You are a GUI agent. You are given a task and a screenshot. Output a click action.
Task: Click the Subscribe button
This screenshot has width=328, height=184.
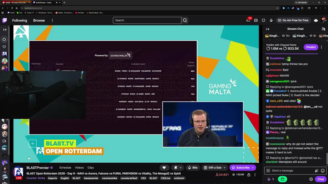tap(240, 168)
